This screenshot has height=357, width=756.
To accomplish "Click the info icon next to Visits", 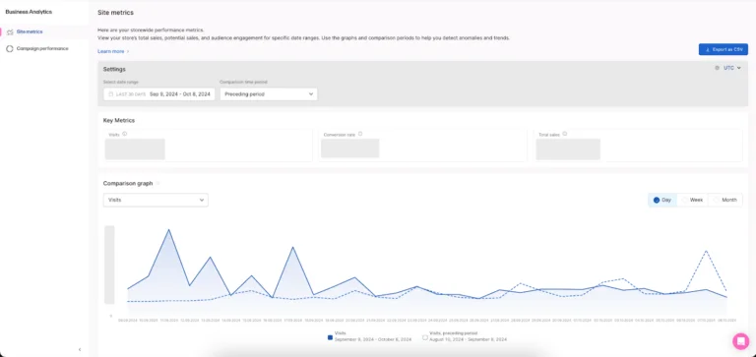I will point(124,134).
